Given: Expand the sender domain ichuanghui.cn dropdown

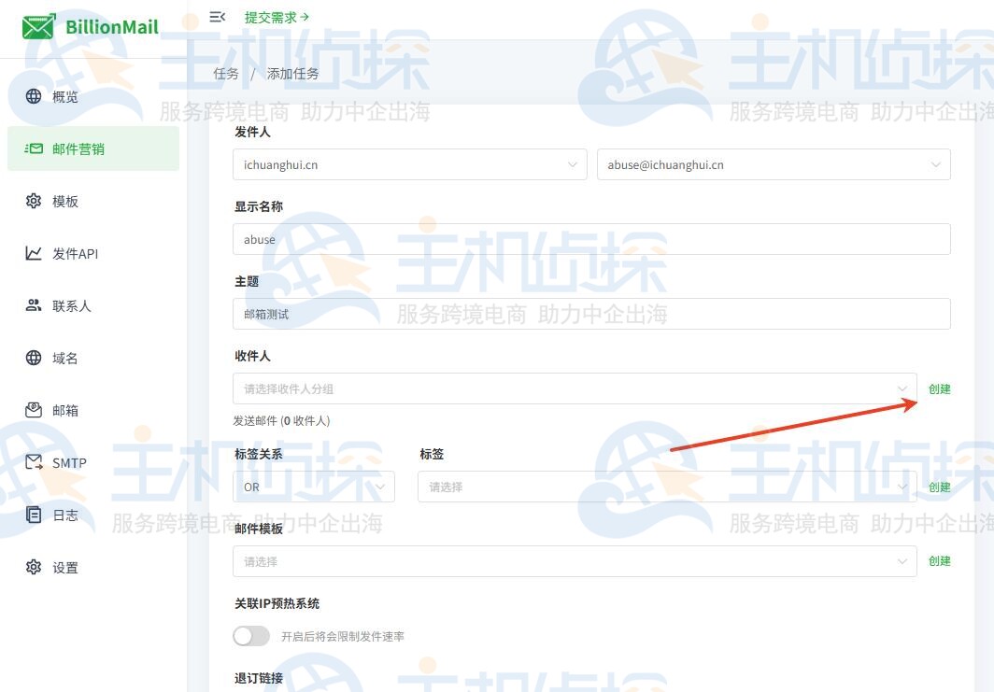Looking at the screenshot, I should point(409,164).
